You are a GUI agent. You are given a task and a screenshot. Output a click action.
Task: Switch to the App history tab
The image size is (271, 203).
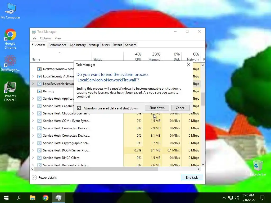tap(78, 45)
